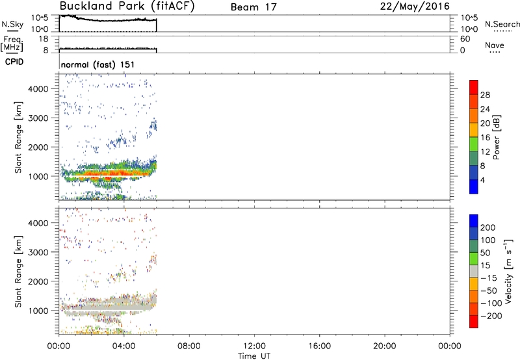Click the 'N.Sky' legend label

[x=12, y=24]
